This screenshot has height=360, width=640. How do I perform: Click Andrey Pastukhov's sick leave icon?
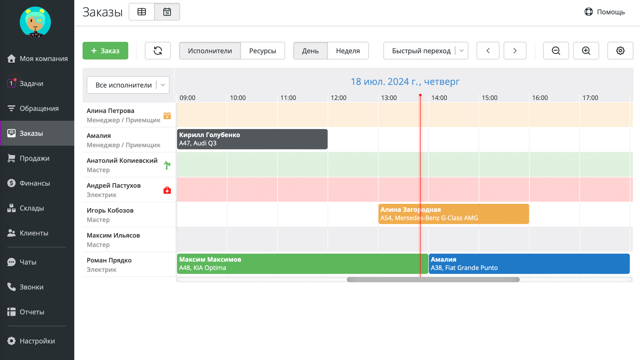pos(167,190)
